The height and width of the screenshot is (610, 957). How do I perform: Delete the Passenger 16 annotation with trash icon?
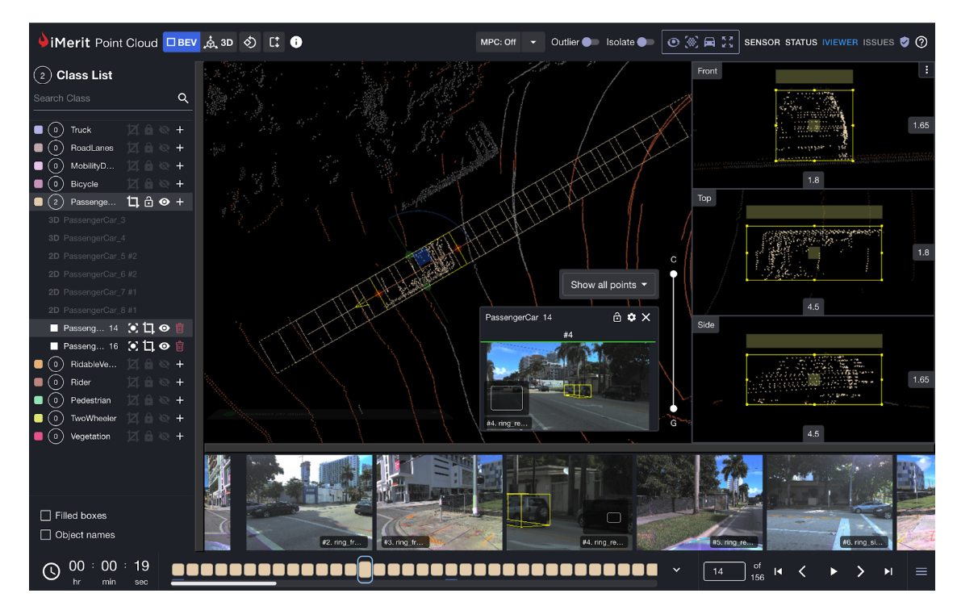click(179, 346)
